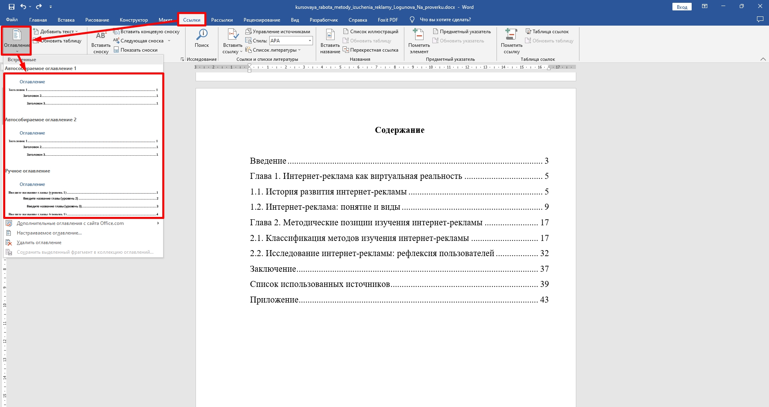This screenshot has height=407, width=769.
Task: Switch to the Вид tab
Action: [x=295, y=20]
